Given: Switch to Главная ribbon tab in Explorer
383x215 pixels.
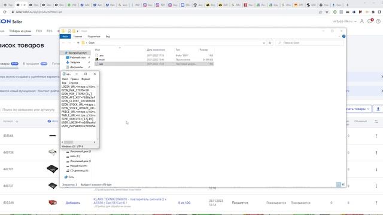Looking at the screenshot, I should click(x=78, y=36).
